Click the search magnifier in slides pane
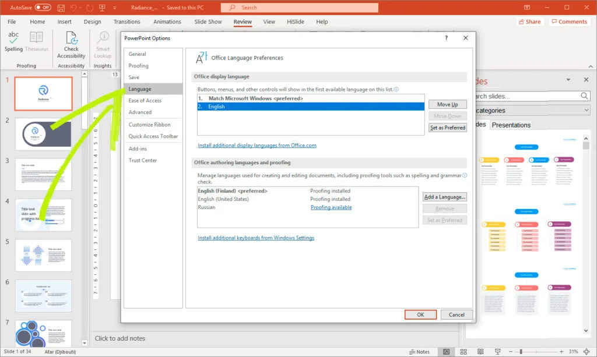 [584, 96]
